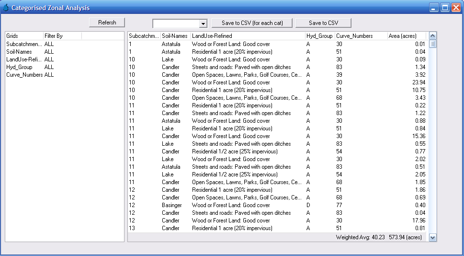Select row with area 0.55

[277, 144]
